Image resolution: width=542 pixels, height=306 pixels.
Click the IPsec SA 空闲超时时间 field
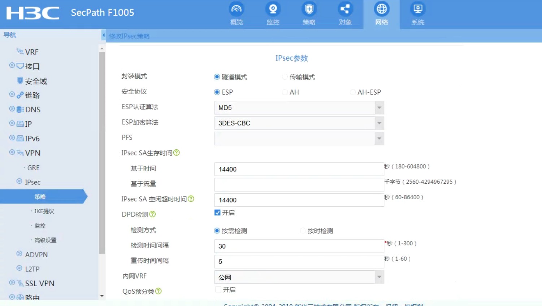[299, 200]
